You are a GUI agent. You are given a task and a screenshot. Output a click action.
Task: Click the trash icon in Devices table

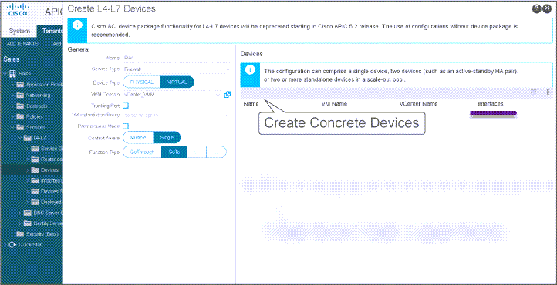point(534,92)
